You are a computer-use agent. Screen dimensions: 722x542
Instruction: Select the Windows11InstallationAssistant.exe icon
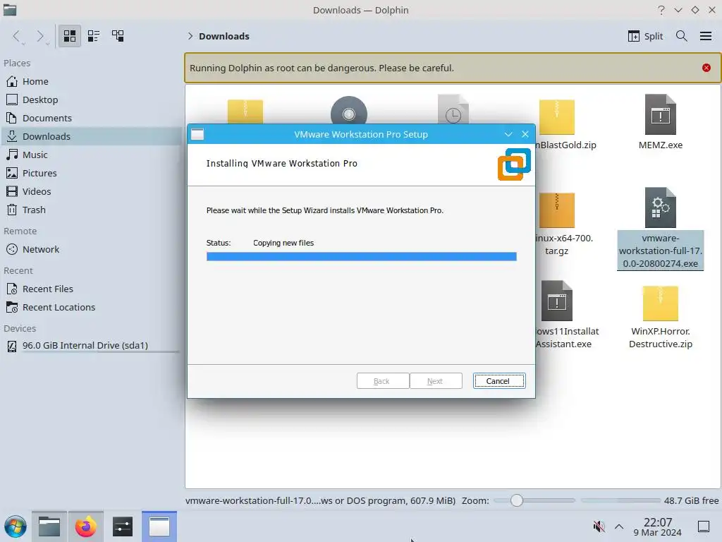click(x=557, y=301)
